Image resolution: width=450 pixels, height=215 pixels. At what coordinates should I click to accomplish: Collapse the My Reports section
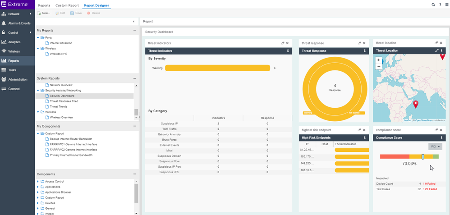135,30
